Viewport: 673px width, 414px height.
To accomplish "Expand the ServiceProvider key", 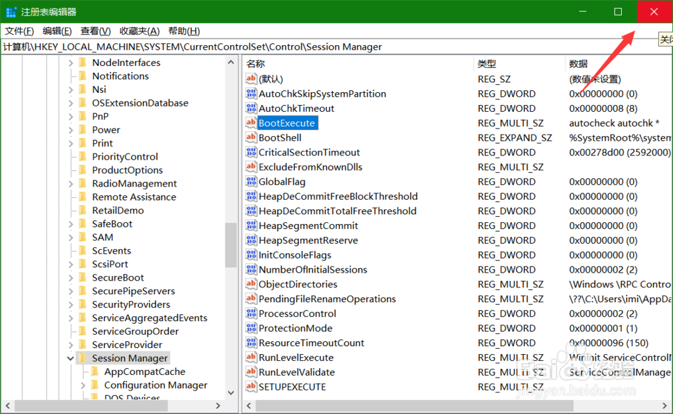I will coord(71,345).
